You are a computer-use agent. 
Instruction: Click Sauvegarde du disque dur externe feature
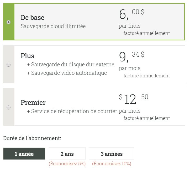click(x=71, y=65)
